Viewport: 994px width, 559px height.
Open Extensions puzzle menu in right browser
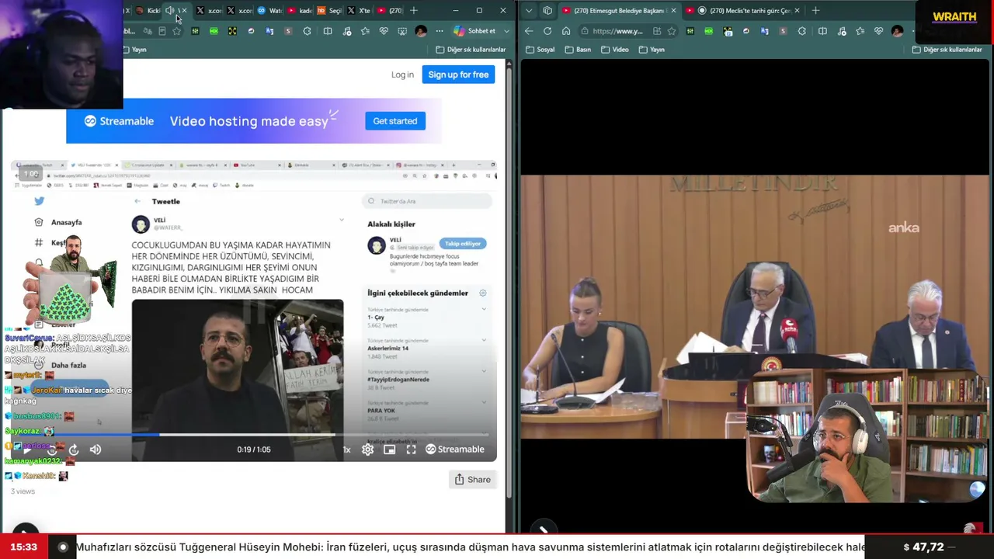point(802,31)
